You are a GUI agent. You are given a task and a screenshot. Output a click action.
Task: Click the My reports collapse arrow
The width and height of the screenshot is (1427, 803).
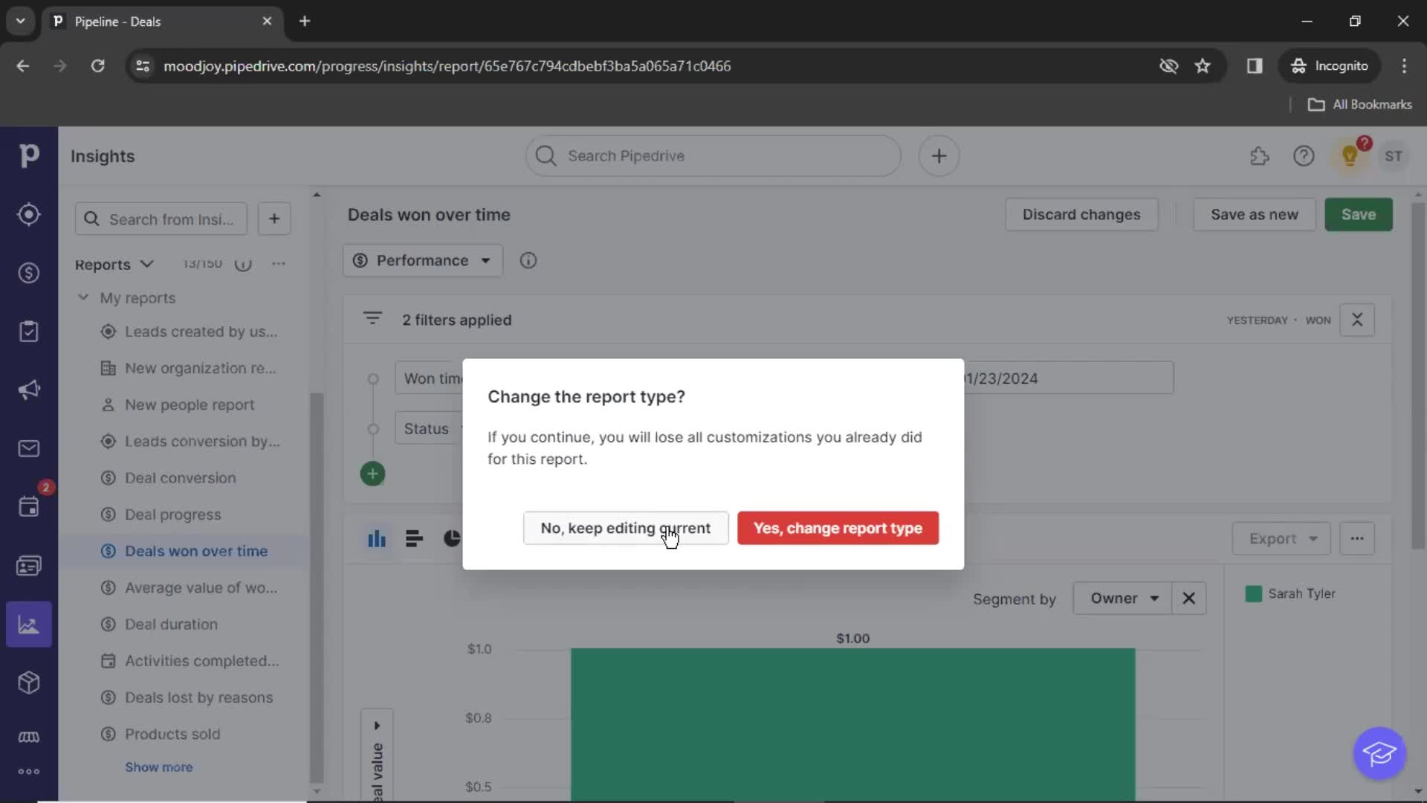tap(83, 297)
